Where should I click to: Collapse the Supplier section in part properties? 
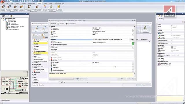click(x=50, y=46)
